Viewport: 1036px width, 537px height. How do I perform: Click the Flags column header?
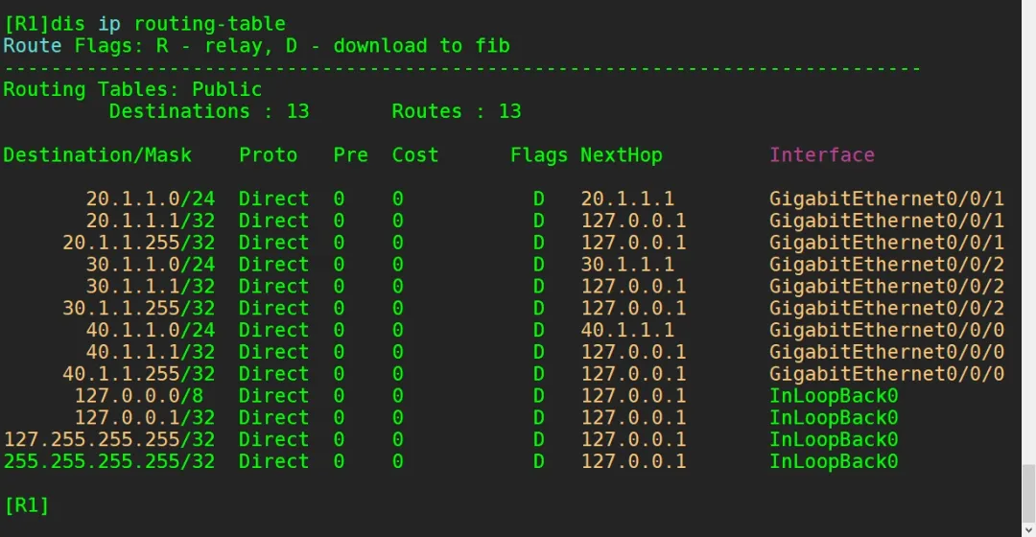coord(538,155)
